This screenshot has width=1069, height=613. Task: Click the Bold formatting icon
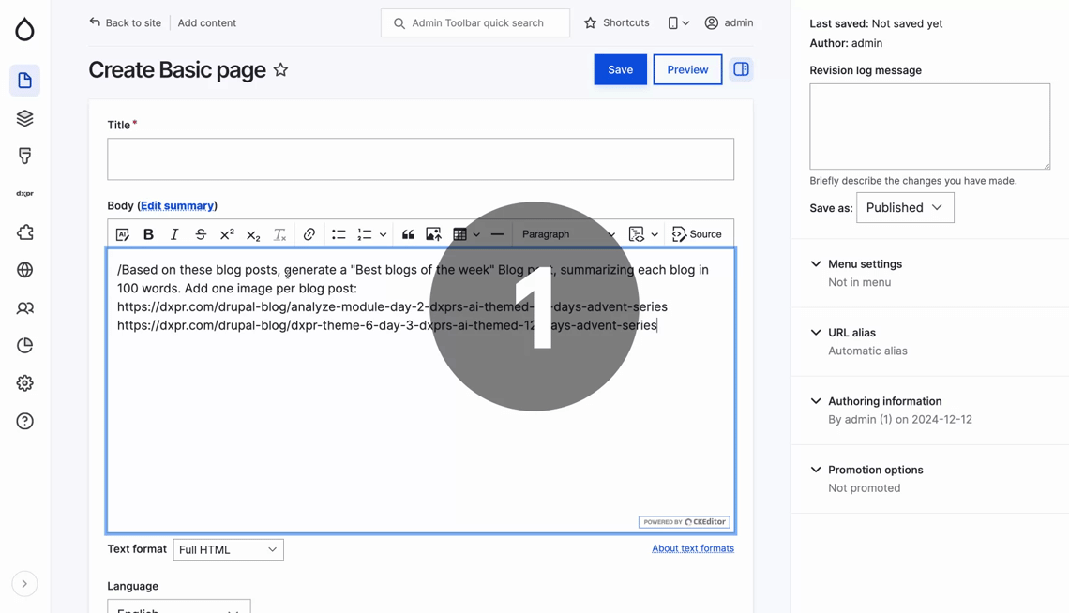click(x=148, y=234)
